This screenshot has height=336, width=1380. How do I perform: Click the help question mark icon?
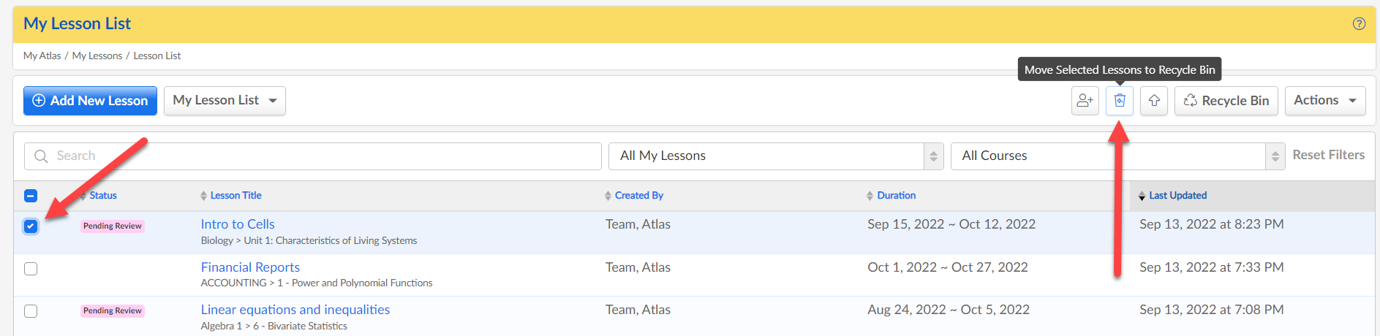(x=1359, y=23)
